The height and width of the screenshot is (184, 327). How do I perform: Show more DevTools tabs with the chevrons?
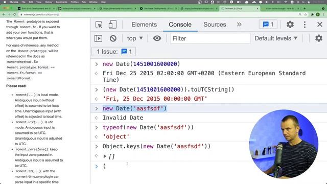[x=239, y=25]
